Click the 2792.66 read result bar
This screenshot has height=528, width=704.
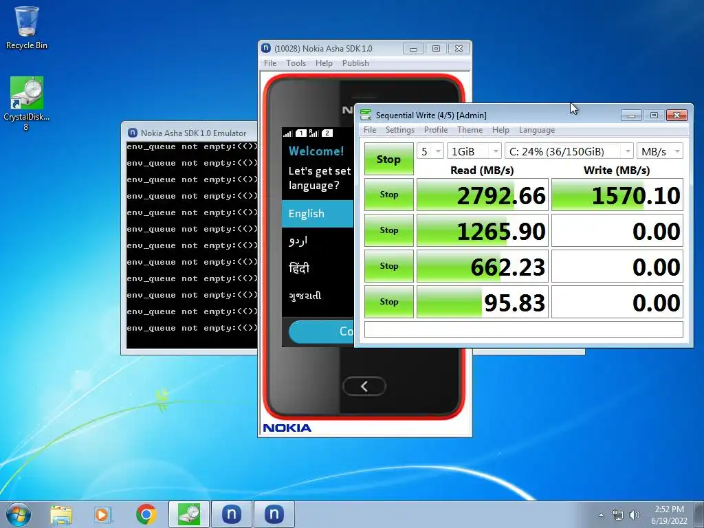click(483, 195)
